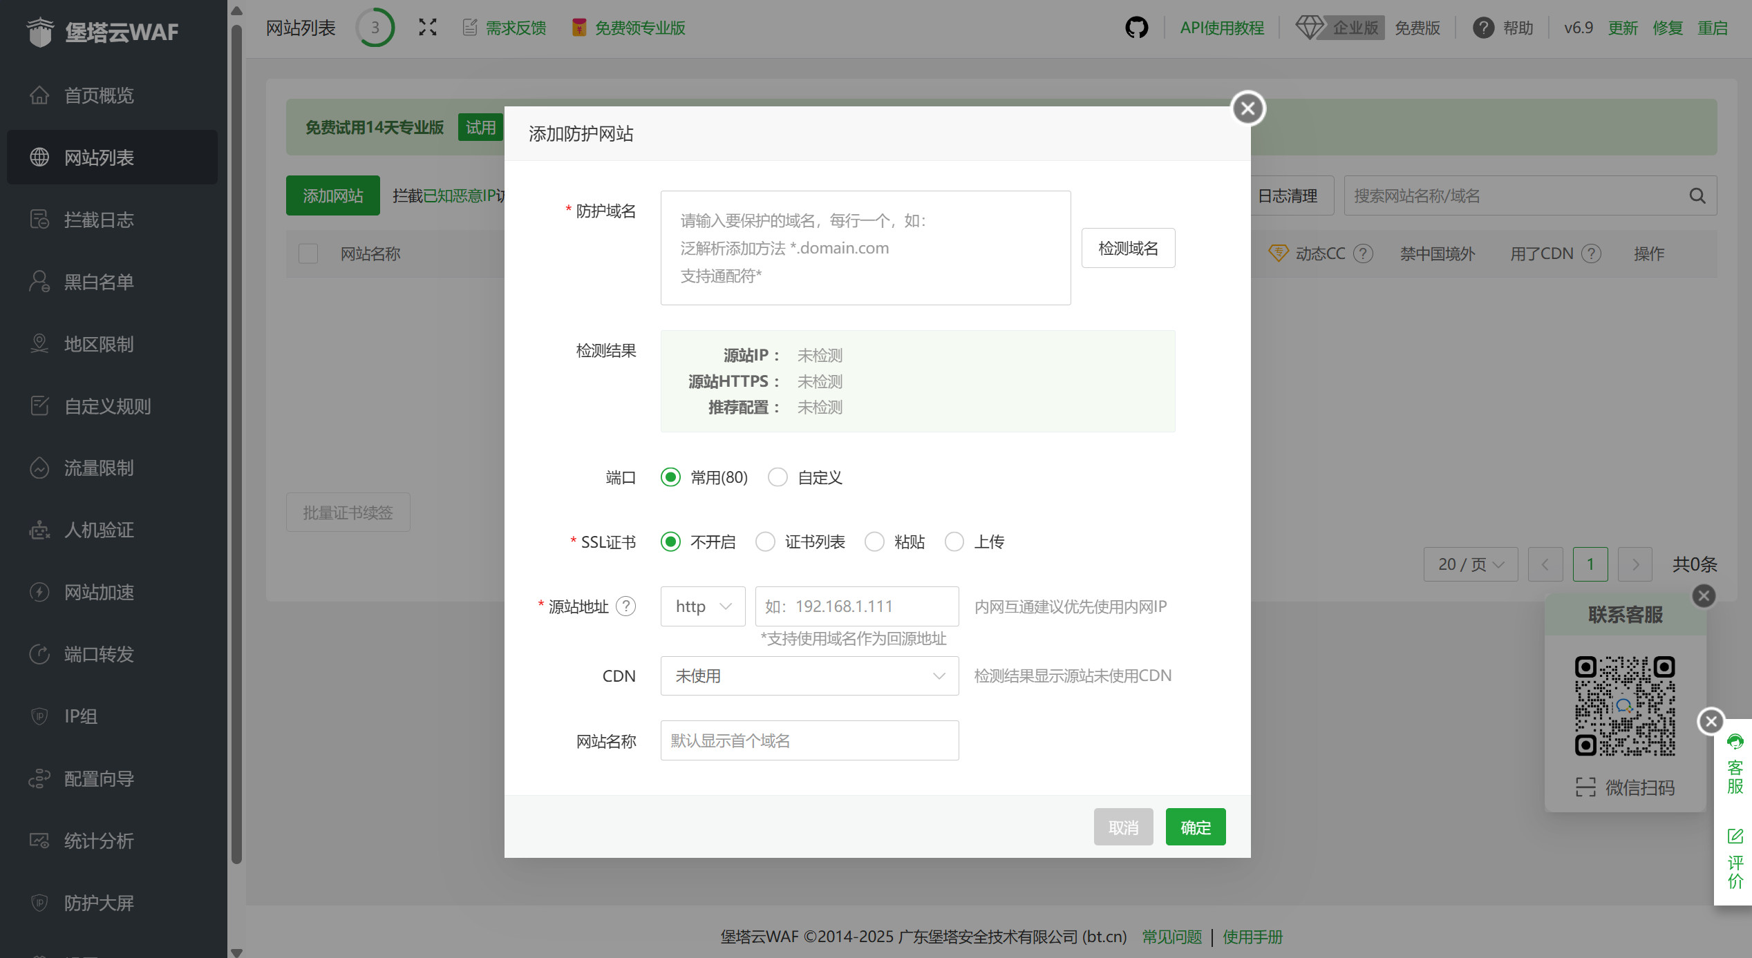1752x958 pixels.
Task: Toggle fullscreen with the expand icon
Action: tap(428, 26)
